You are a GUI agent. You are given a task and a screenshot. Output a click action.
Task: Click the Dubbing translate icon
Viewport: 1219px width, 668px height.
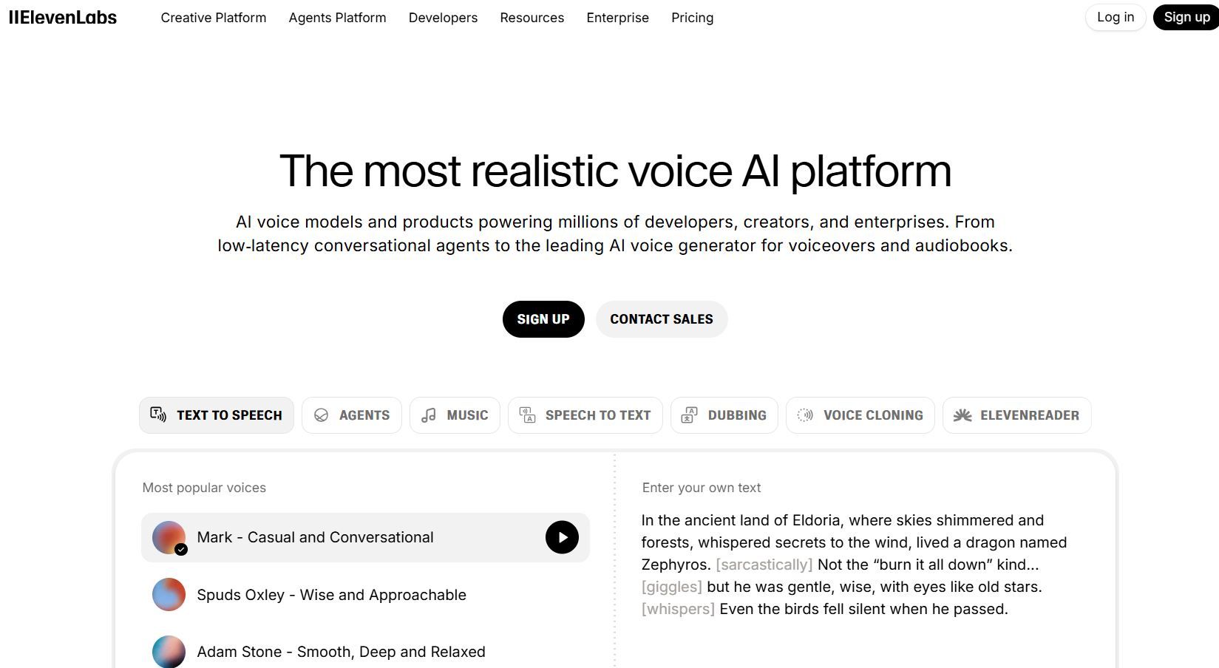pos(689,415)
